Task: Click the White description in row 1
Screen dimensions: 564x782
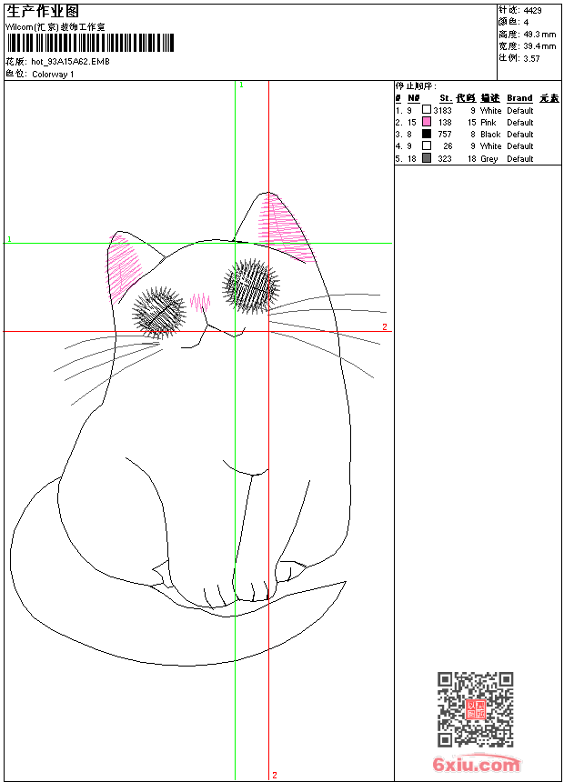Action: click(x=490, y=110)
